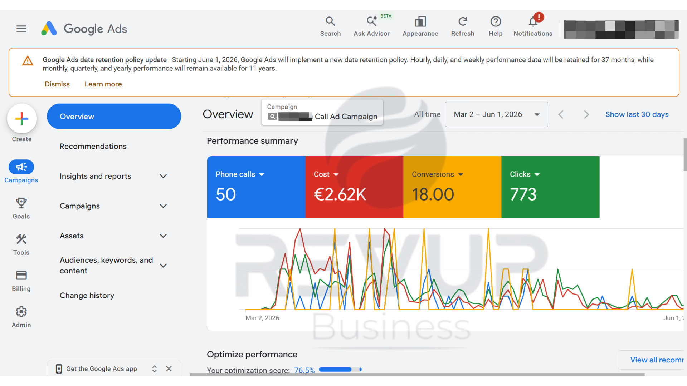Click the Google Ads logo
687x386 pixels.
pyautogui.click(x=84, y=29)
